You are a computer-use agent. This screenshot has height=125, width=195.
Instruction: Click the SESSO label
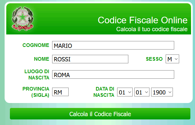click(154, 59)
